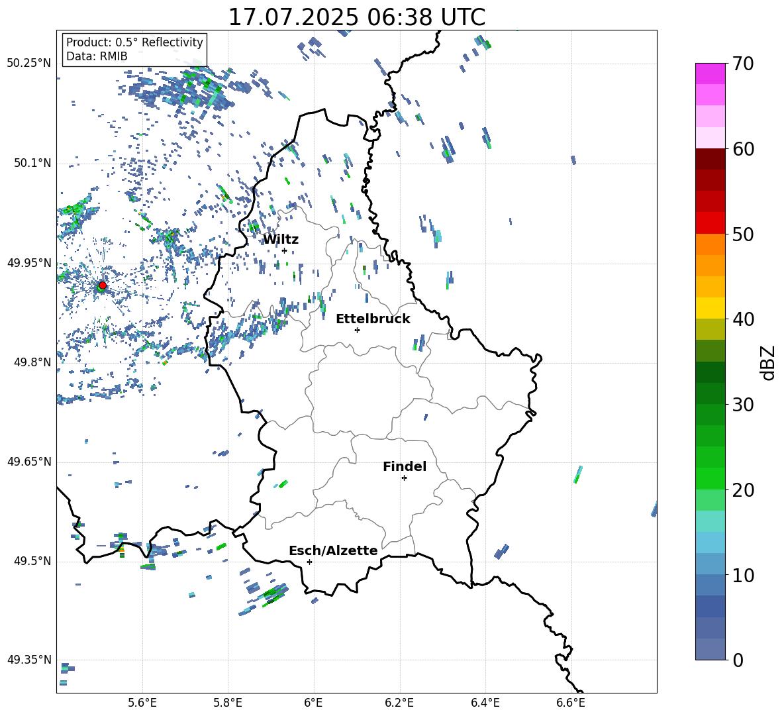784x716 pixels.
Task: Click the Esch/Alzette city label
Action: [333, 550]
